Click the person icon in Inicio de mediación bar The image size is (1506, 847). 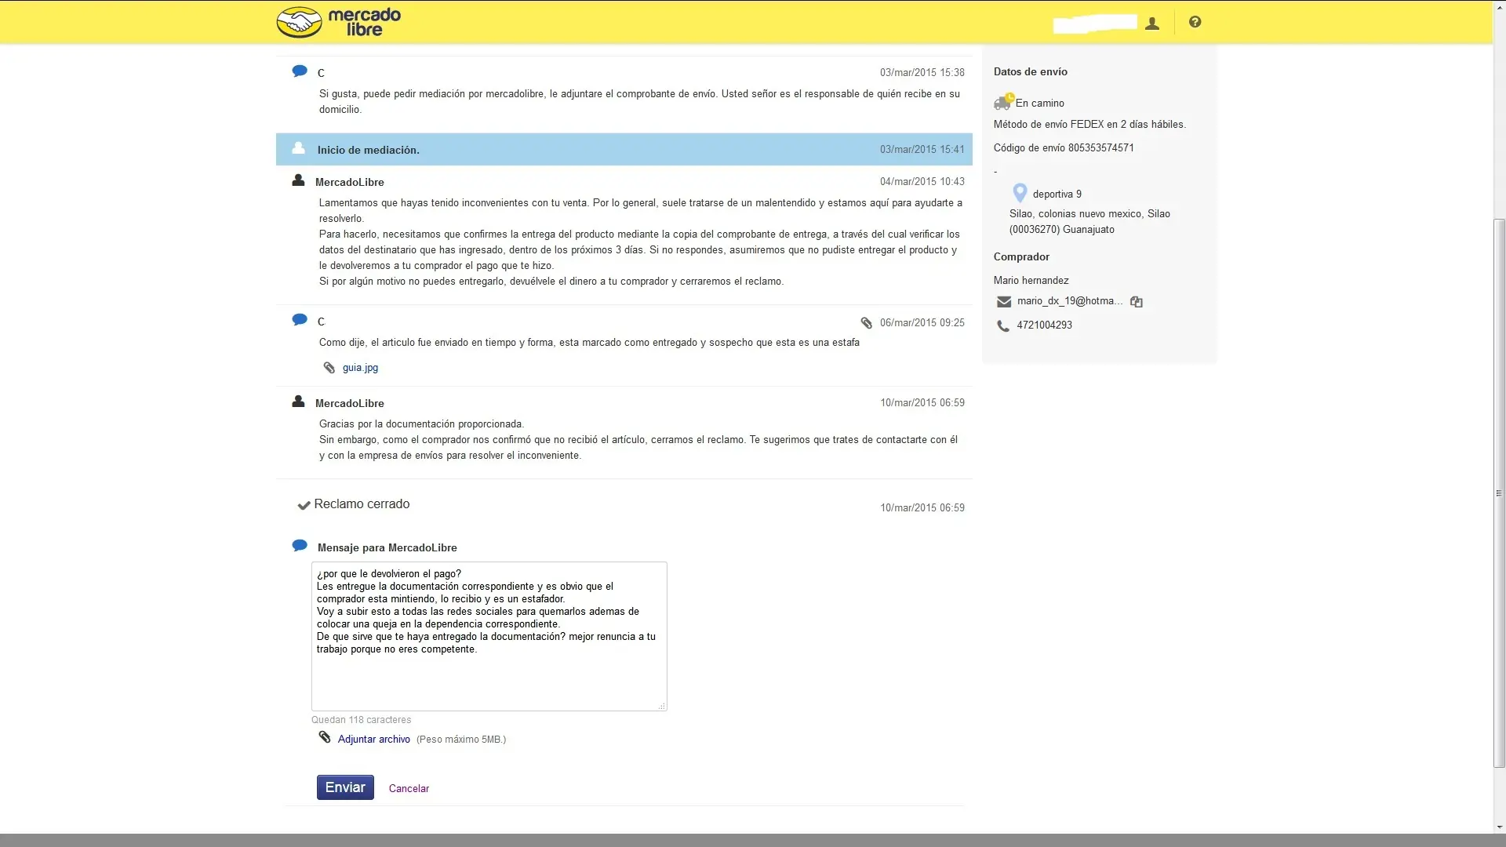(298, 148)
